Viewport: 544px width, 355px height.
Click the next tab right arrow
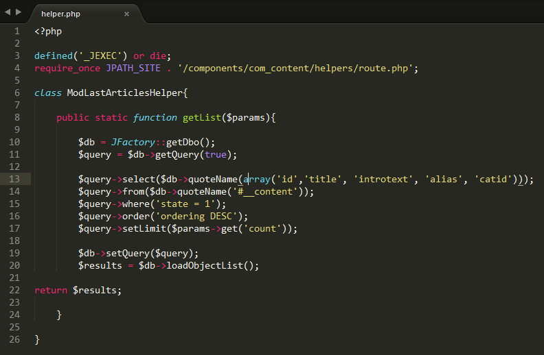(x=19, y=12)
